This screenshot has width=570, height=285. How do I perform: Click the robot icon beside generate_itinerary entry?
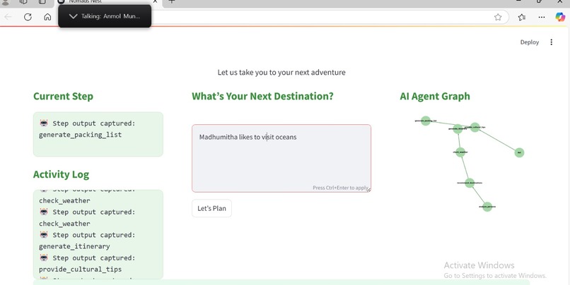point(44,235)
